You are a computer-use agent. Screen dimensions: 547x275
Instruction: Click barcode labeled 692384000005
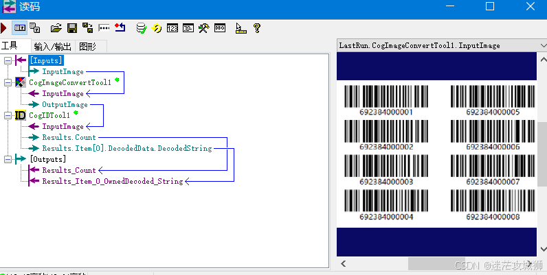(x=493, y=97)
